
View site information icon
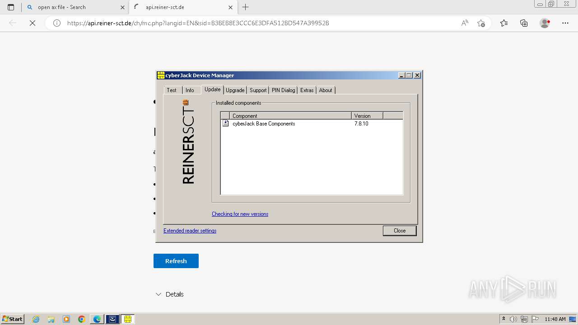coord(57,23)
